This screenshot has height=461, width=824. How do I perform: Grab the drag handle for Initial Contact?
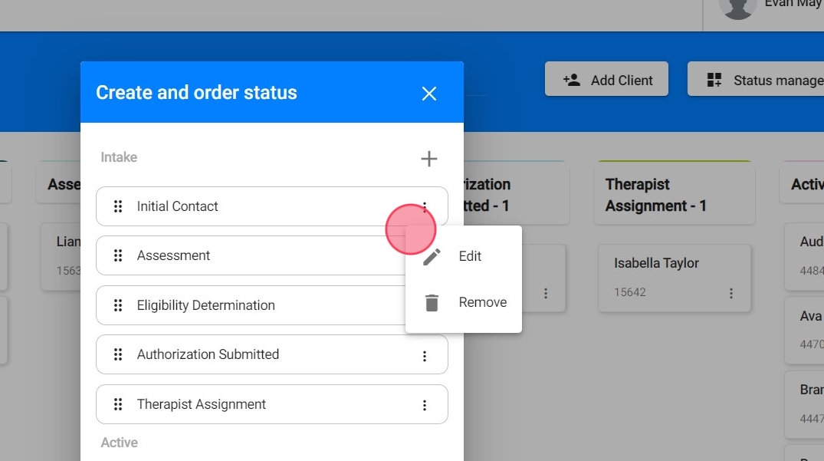(x=118, y=206)
